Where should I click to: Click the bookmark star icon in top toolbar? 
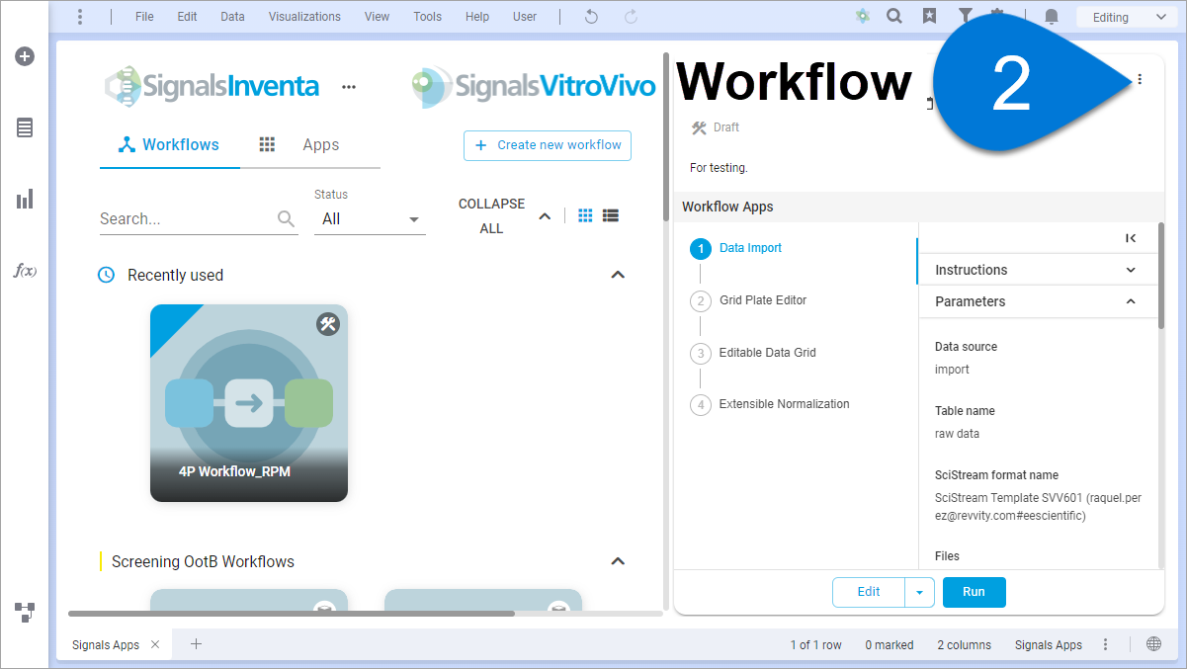[x=930, y=17]
